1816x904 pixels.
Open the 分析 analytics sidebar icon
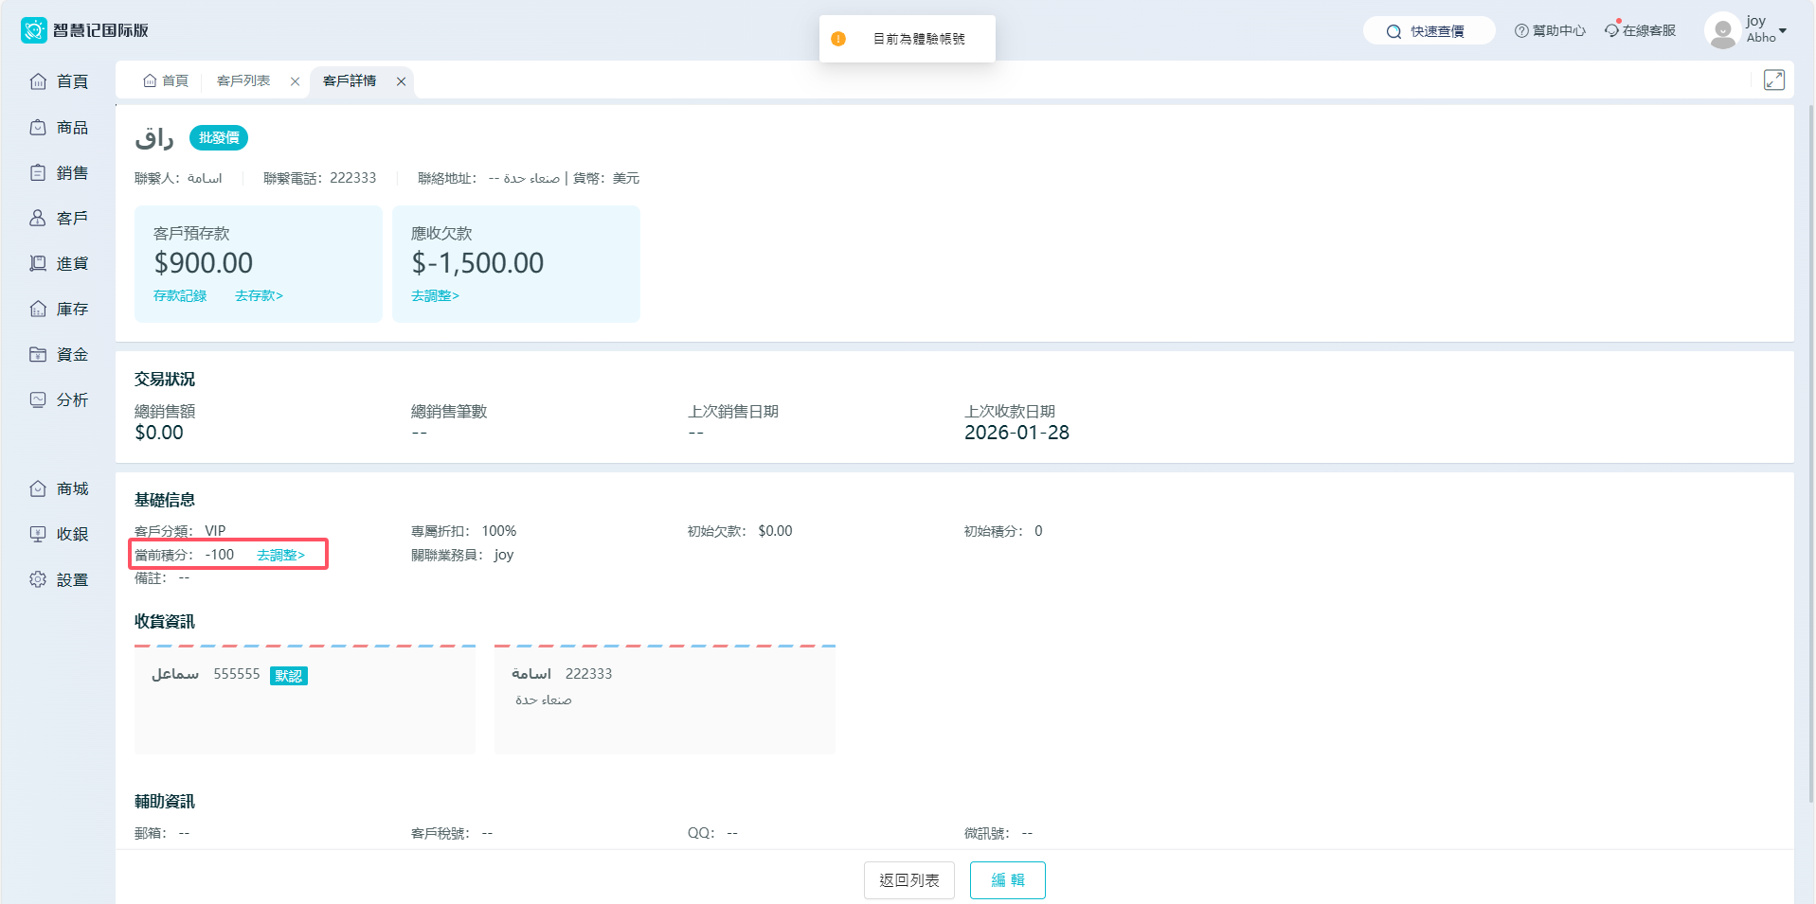tap(38, 399)
